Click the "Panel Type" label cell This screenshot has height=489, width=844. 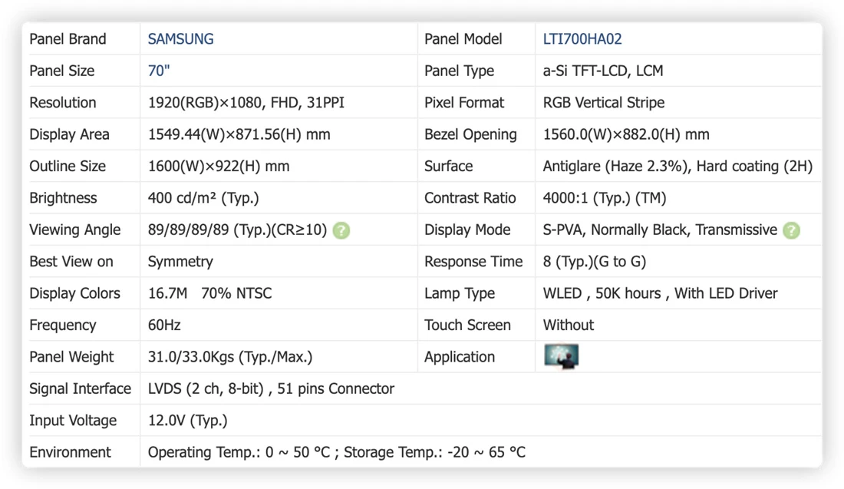(476, 71)
